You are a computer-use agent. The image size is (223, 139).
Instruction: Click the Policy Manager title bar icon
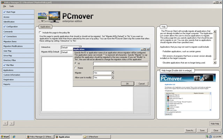2,2
